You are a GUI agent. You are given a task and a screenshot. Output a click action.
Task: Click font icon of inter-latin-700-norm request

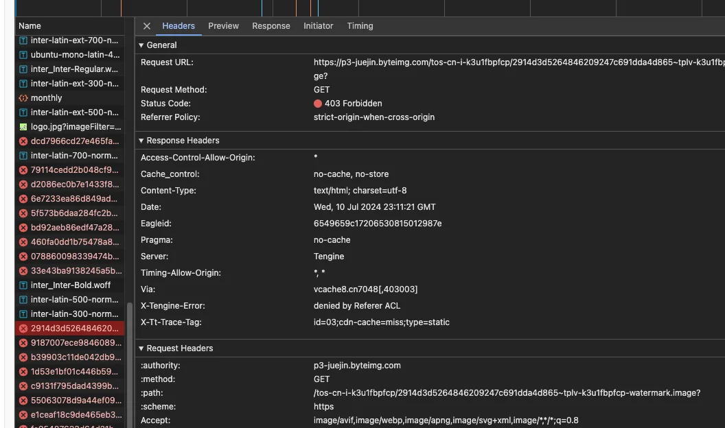tap(23, 156)
